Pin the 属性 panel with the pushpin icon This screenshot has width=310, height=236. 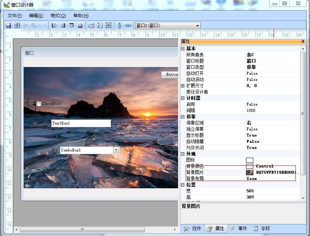click(303, 42)
